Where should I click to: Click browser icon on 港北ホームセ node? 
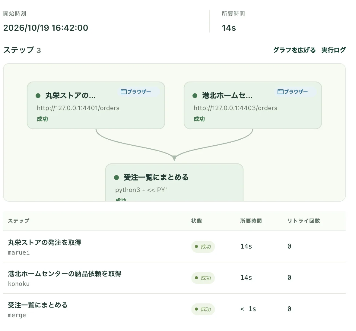[x=280, y=92]
